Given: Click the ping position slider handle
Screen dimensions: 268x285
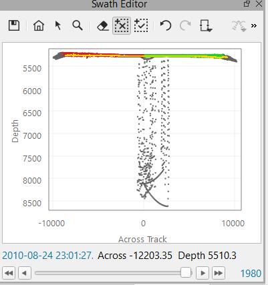Looking at the screenshot, I should pyautogui.click(x=186, y=273).
